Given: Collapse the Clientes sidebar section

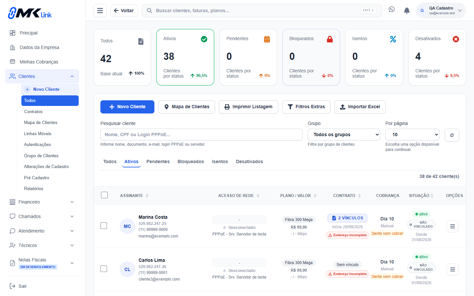Looking at the screenshot, I should (42, 76).
